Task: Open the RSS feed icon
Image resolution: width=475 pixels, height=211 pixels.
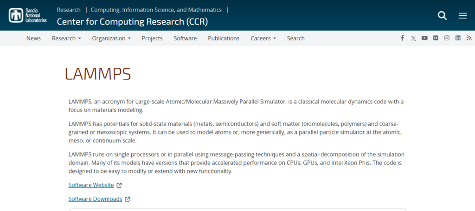Action: coord(469,38)
